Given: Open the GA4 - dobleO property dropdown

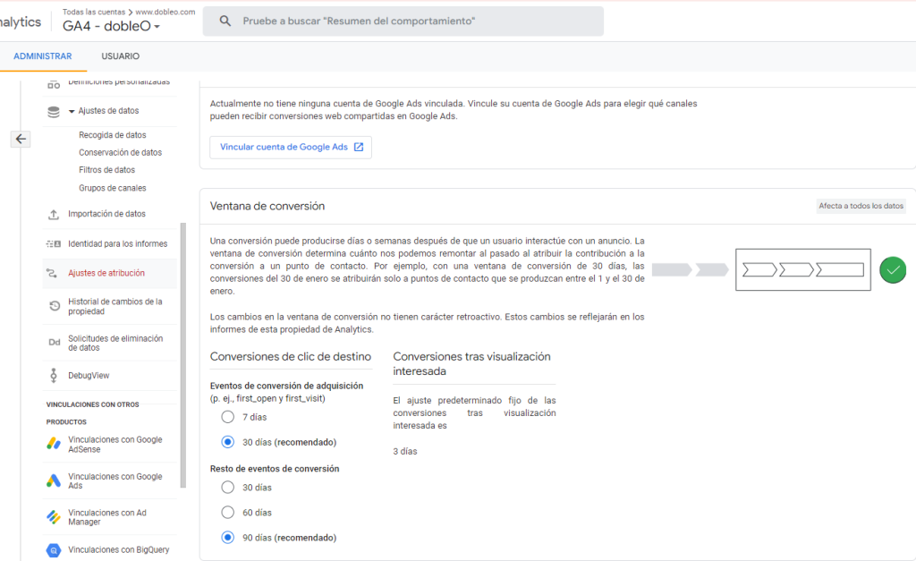Looking at the screenshot, I should pos(112,27).
